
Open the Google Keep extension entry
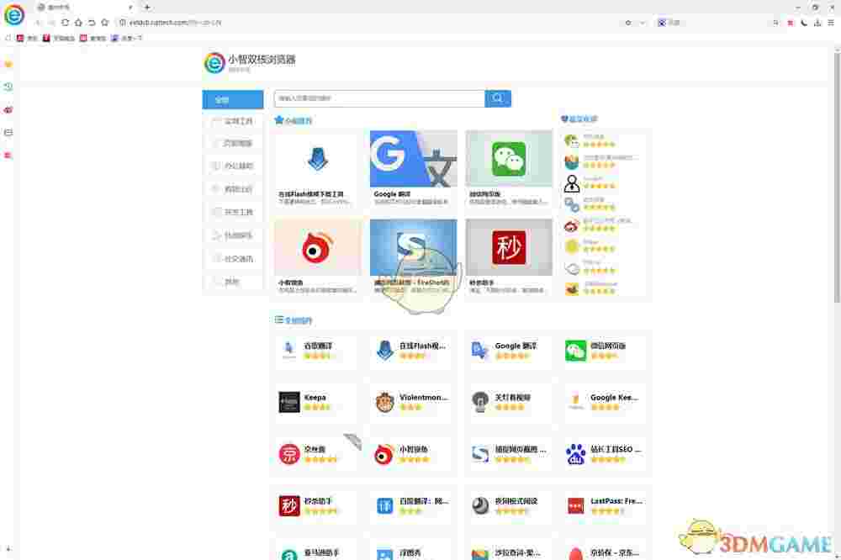(604, 402)
